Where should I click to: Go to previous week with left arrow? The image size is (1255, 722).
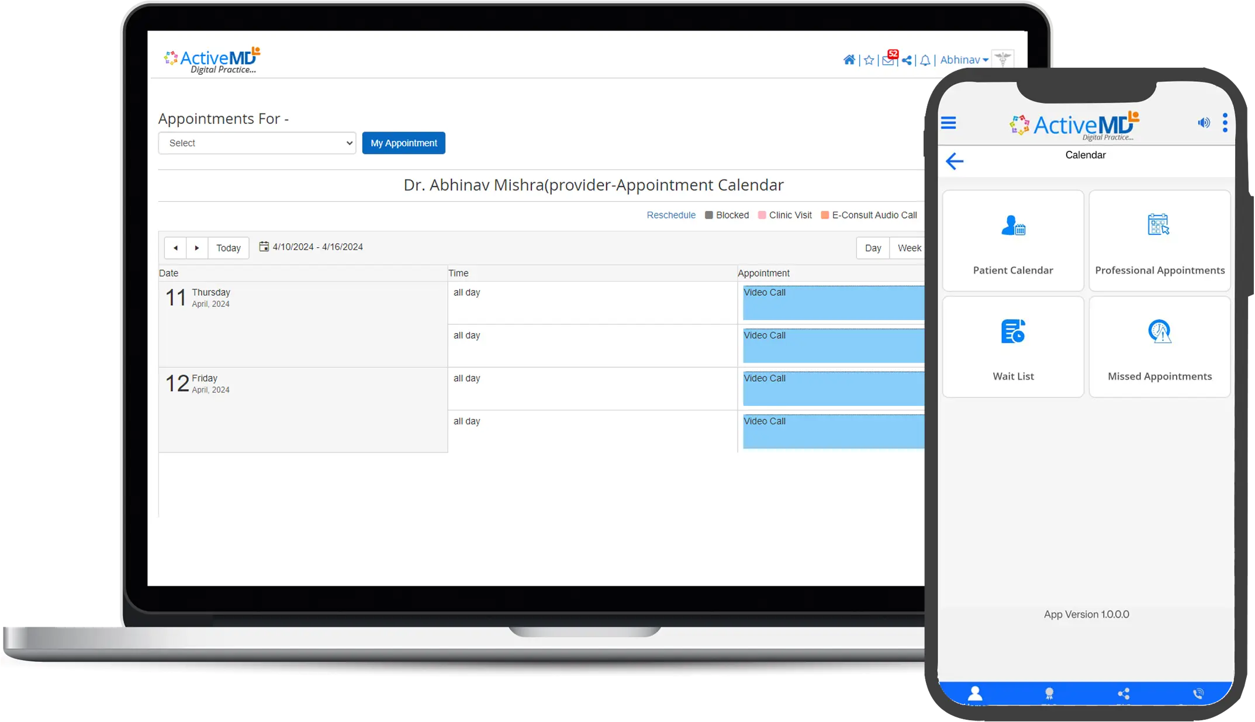(175, 248)
